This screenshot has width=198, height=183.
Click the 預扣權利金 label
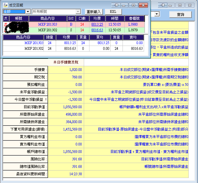[37, 85]
